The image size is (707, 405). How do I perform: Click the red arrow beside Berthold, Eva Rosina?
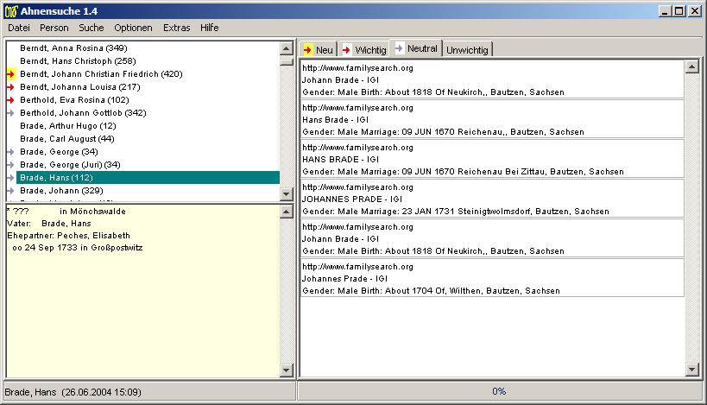pyautogui.click(x=11, y=100)
